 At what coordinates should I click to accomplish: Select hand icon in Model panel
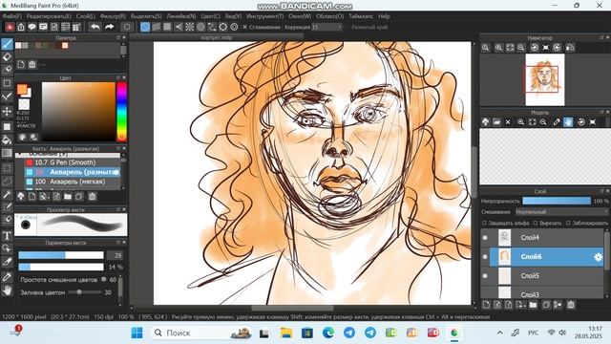point(568,122)
